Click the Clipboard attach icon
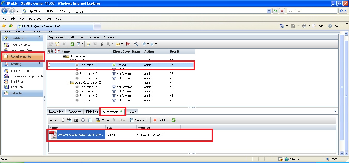This screenshot has height=163, width=349. pyautogui.click(x=90, y=120)
